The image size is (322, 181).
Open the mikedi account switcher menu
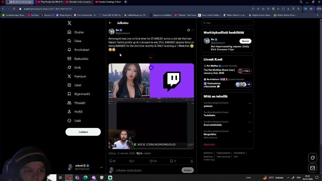pyautogui.click(x=86, y=167)
